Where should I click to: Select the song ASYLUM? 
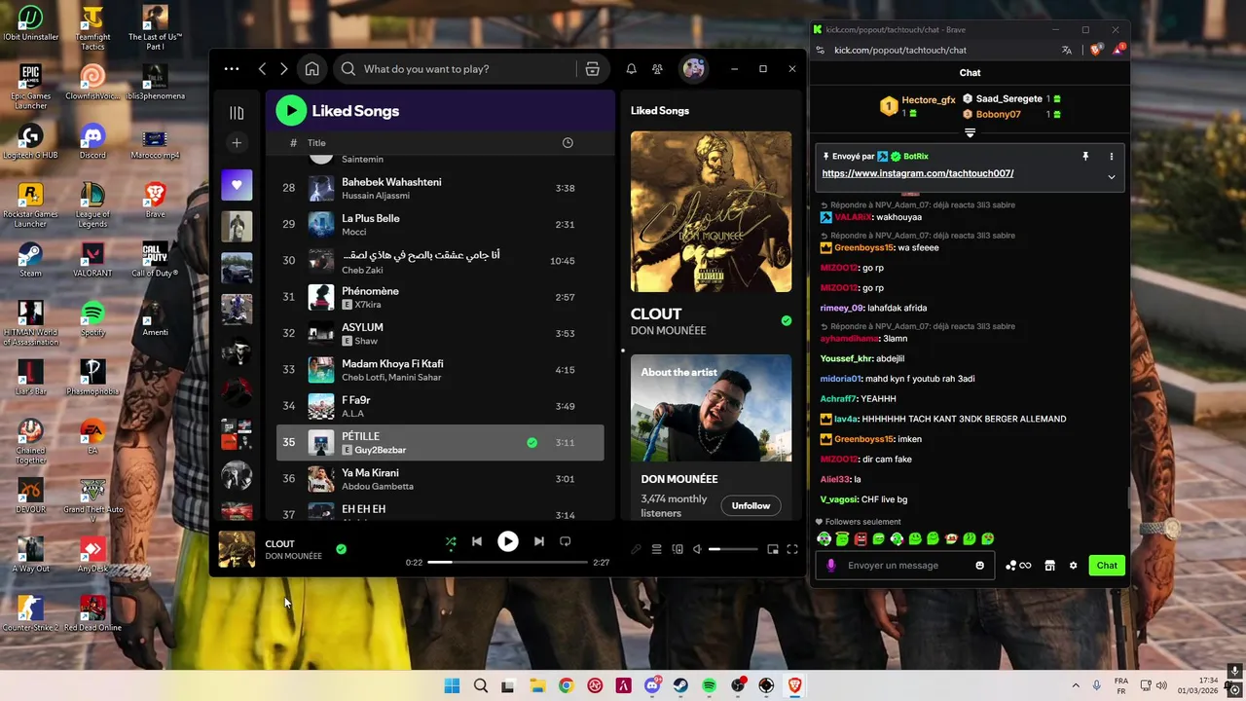pos(440,334)
